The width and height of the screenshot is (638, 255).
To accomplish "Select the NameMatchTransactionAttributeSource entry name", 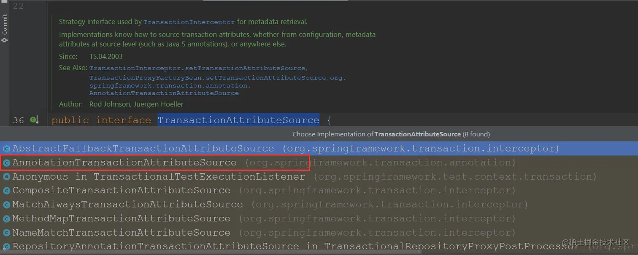I will tap(121, 233).
